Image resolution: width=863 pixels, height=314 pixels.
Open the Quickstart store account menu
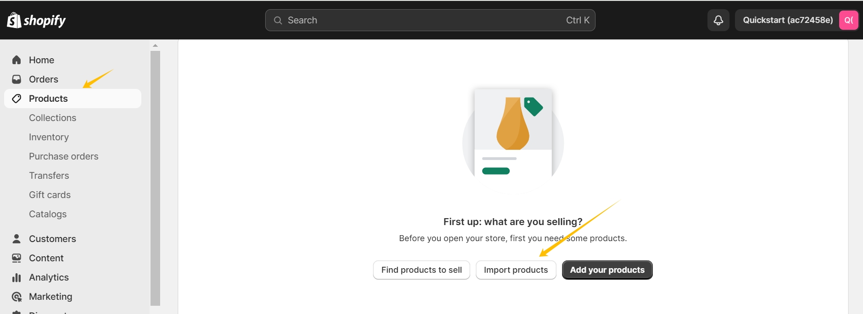coord(797,20)
